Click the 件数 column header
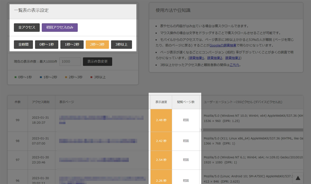 18,102
